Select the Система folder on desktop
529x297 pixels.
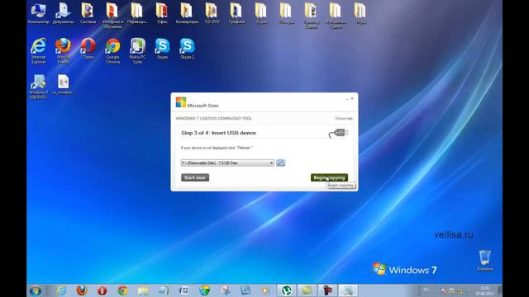pos(88,13)
